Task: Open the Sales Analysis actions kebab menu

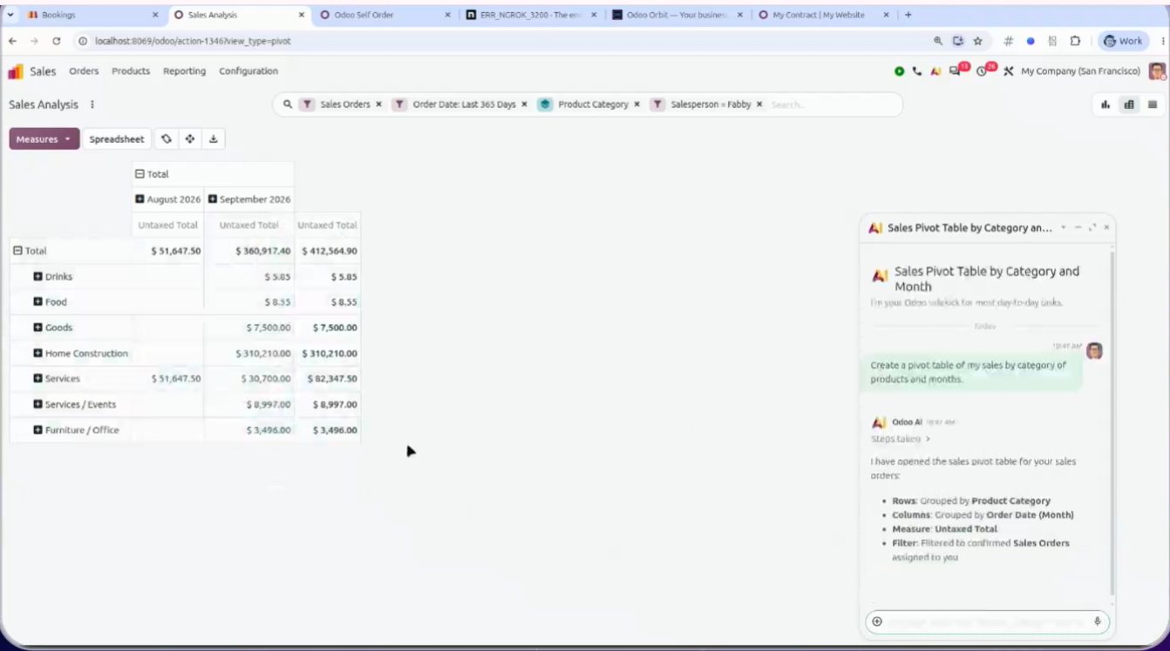Action: point(92,105)
